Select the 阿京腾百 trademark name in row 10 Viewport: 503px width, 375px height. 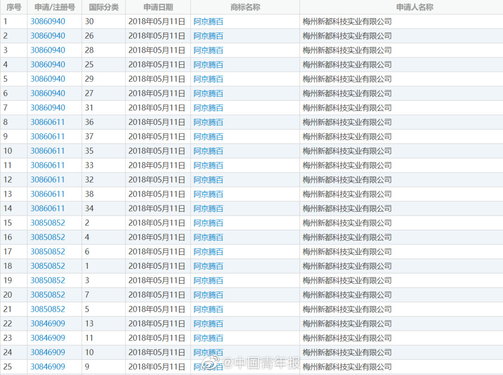(208, 151)
